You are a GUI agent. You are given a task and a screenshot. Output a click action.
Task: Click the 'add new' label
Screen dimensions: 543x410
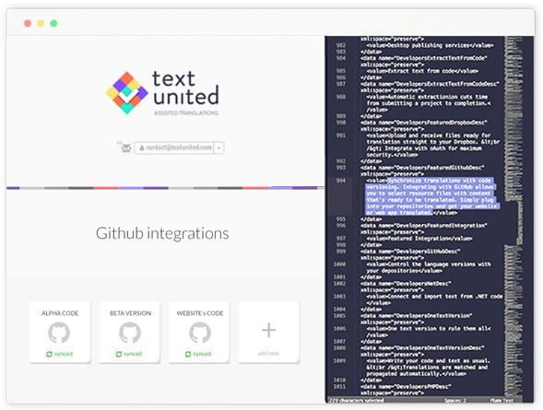268,353
